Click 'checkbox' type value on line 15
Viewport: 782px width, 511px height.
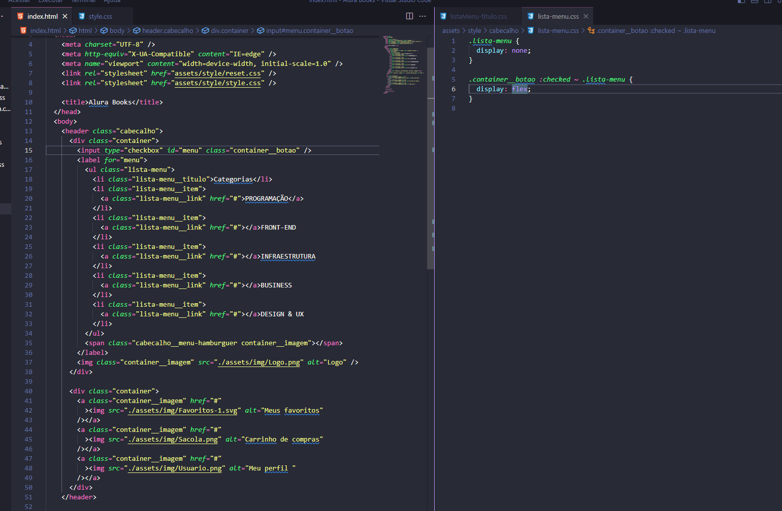(x=144, y=151)
